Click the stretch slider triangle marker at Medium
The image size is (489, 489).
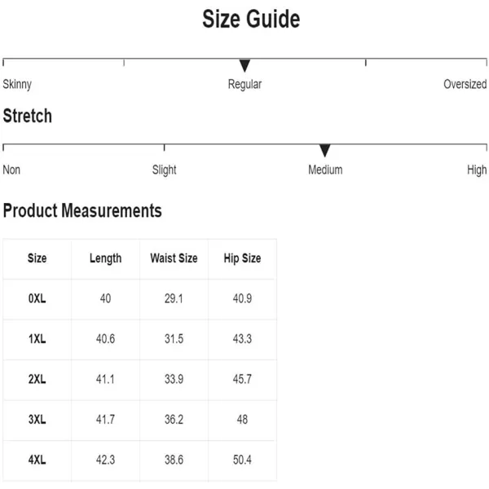pyautogui.click(x=324, y=151)
